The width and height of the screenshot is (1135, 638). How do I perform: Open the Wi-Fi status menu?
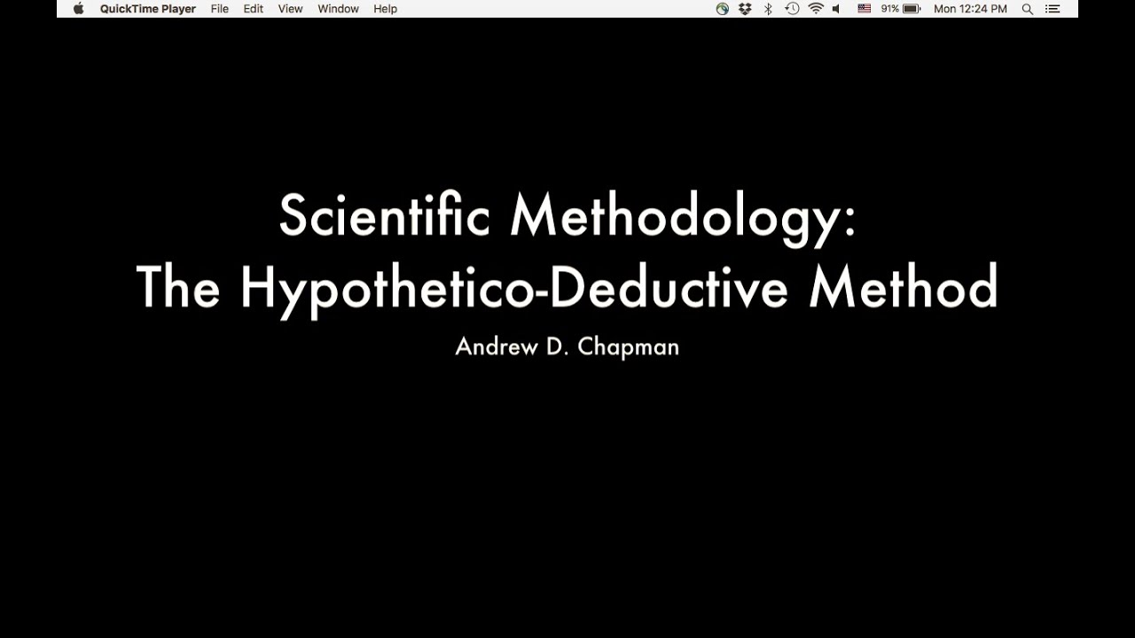[816, 9]
